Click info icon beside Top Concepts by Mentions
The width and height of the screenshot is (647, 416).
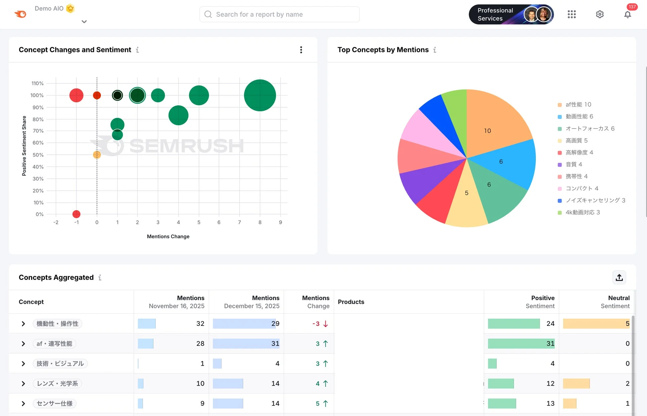click(x=435, y=50)
